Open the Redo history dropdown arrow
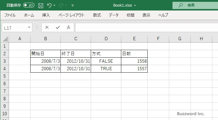This screenshot has height=120, width=218. click(x=66, y=5)
